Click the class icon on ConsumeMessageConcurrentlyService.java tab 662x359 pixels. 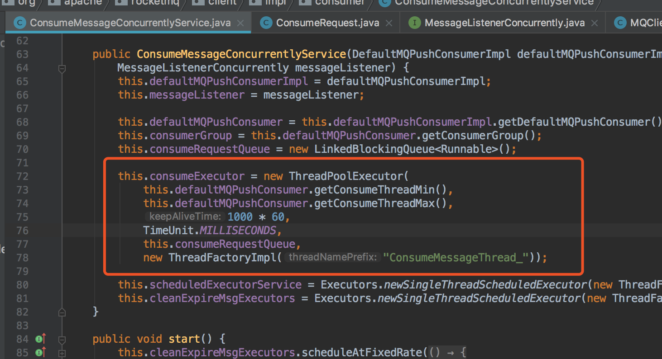click(19, 23)
